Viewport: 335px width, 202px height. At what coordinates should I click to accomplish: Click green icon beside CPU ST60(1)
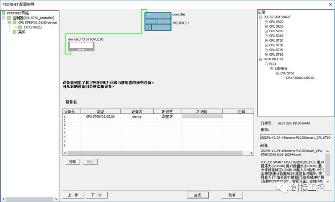[20, 27]
